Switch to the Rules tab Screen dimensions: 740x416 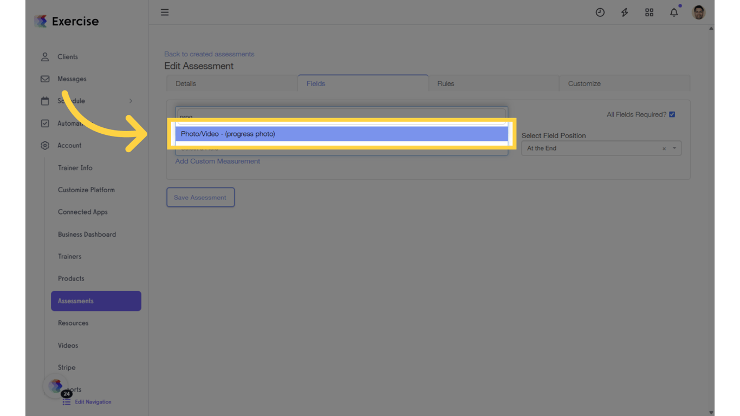tap(445, 83)
